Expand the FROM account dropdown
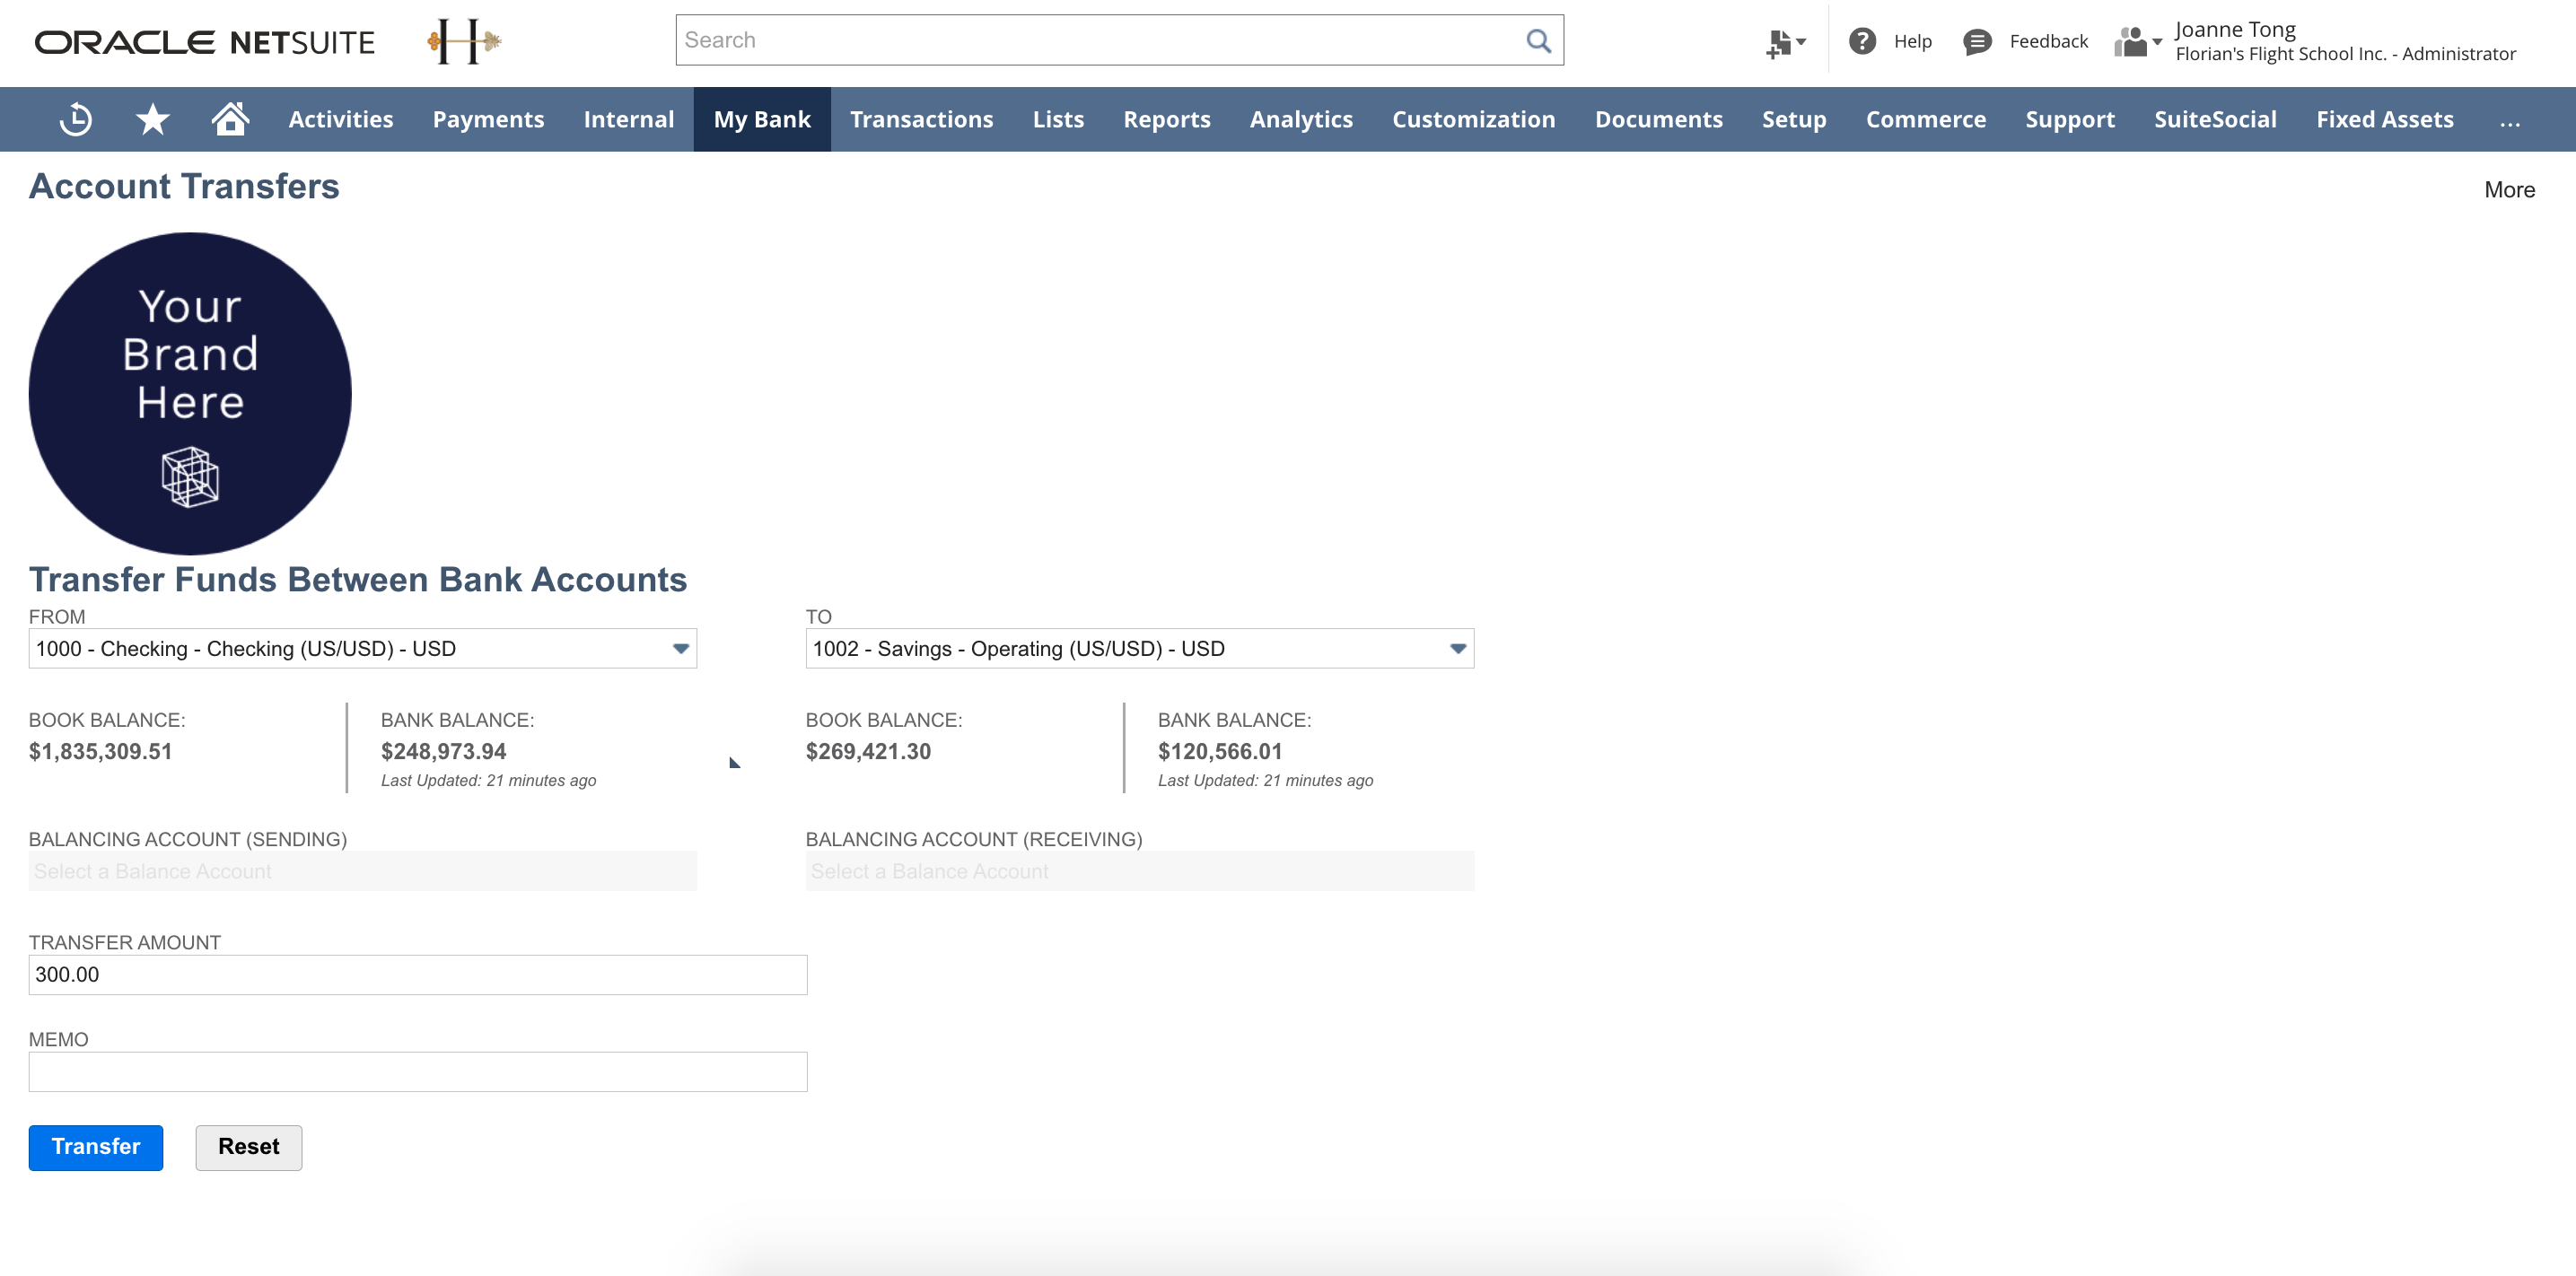The width and height of the screenshot is (2576, 1276). coord(680,649)
